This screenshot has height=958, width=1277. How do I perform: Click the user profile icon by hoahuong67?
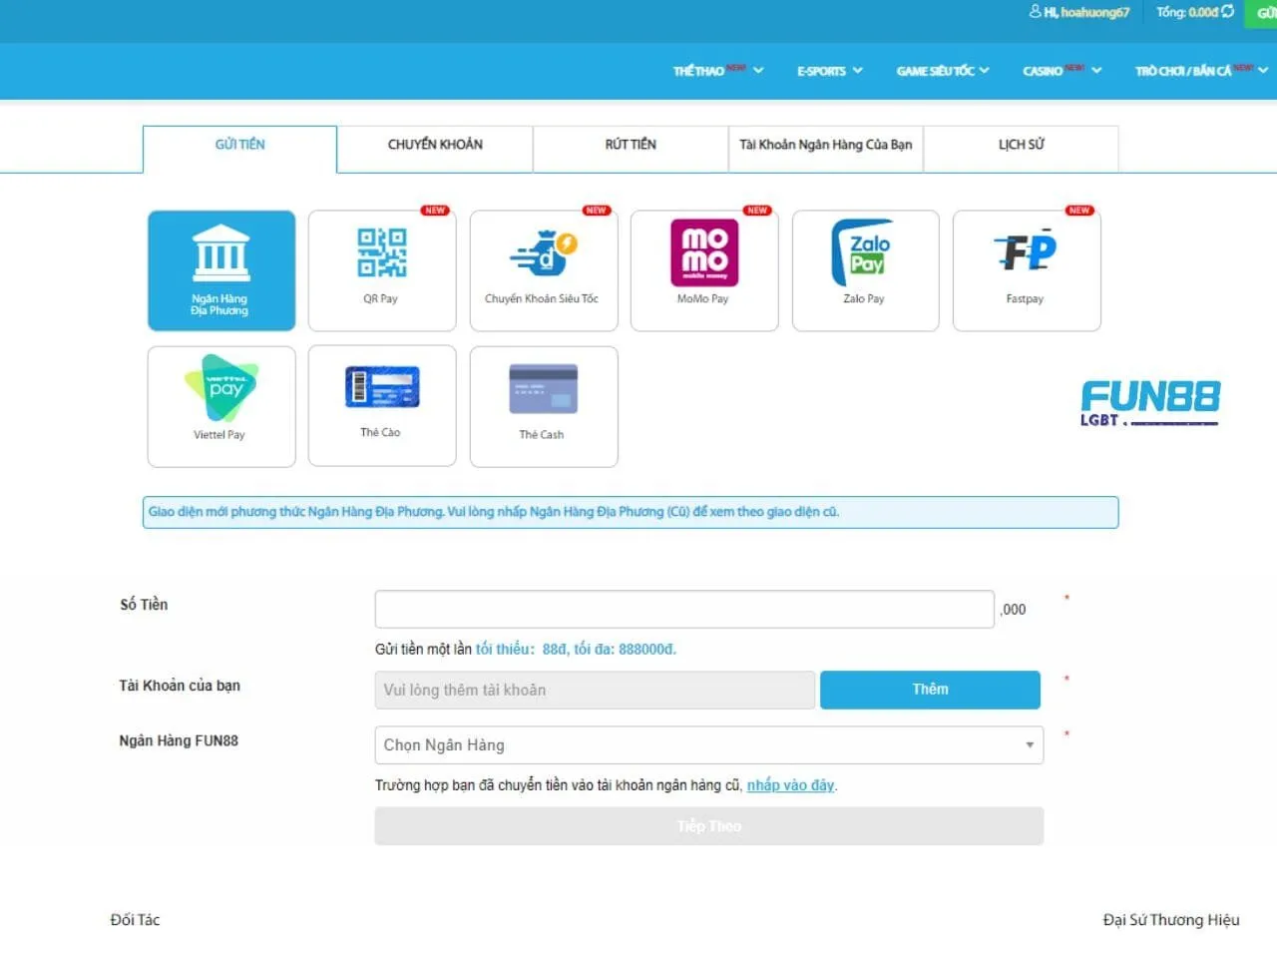click(1036, 12)
